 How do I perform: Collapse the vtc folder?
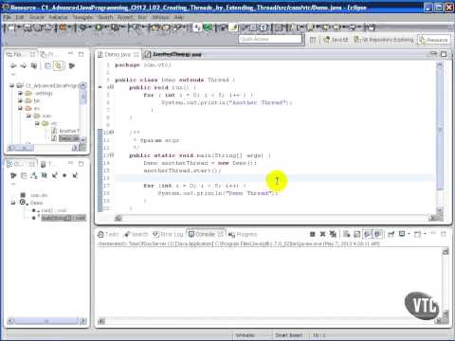coord(37,123)
